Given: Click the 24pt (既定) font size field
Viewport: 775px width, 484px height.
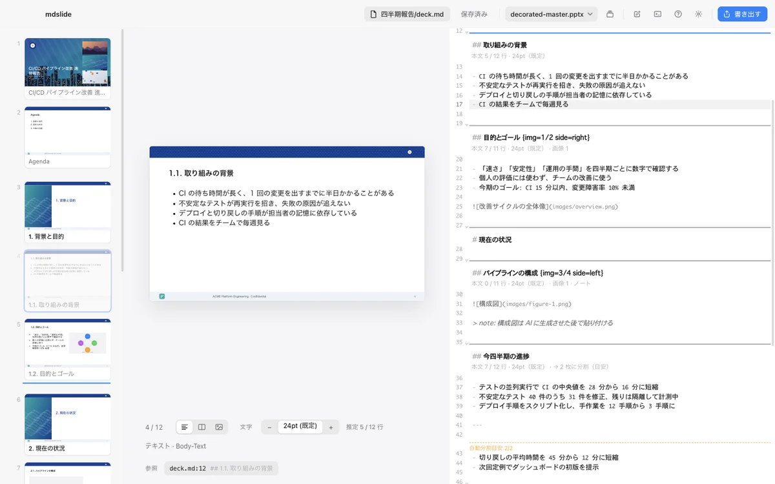Looking at the screenshot, I should [300, 427].
